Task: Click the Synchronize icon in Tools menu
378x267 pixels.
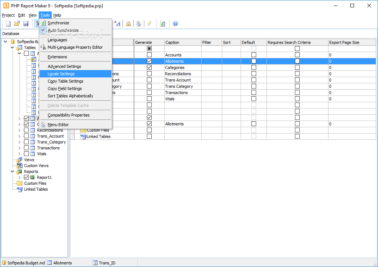Action: click(44, 23)
